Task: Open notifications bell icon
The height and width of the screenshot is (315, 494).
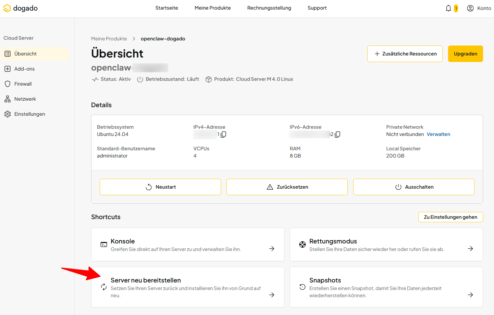Action: [448, 8]
